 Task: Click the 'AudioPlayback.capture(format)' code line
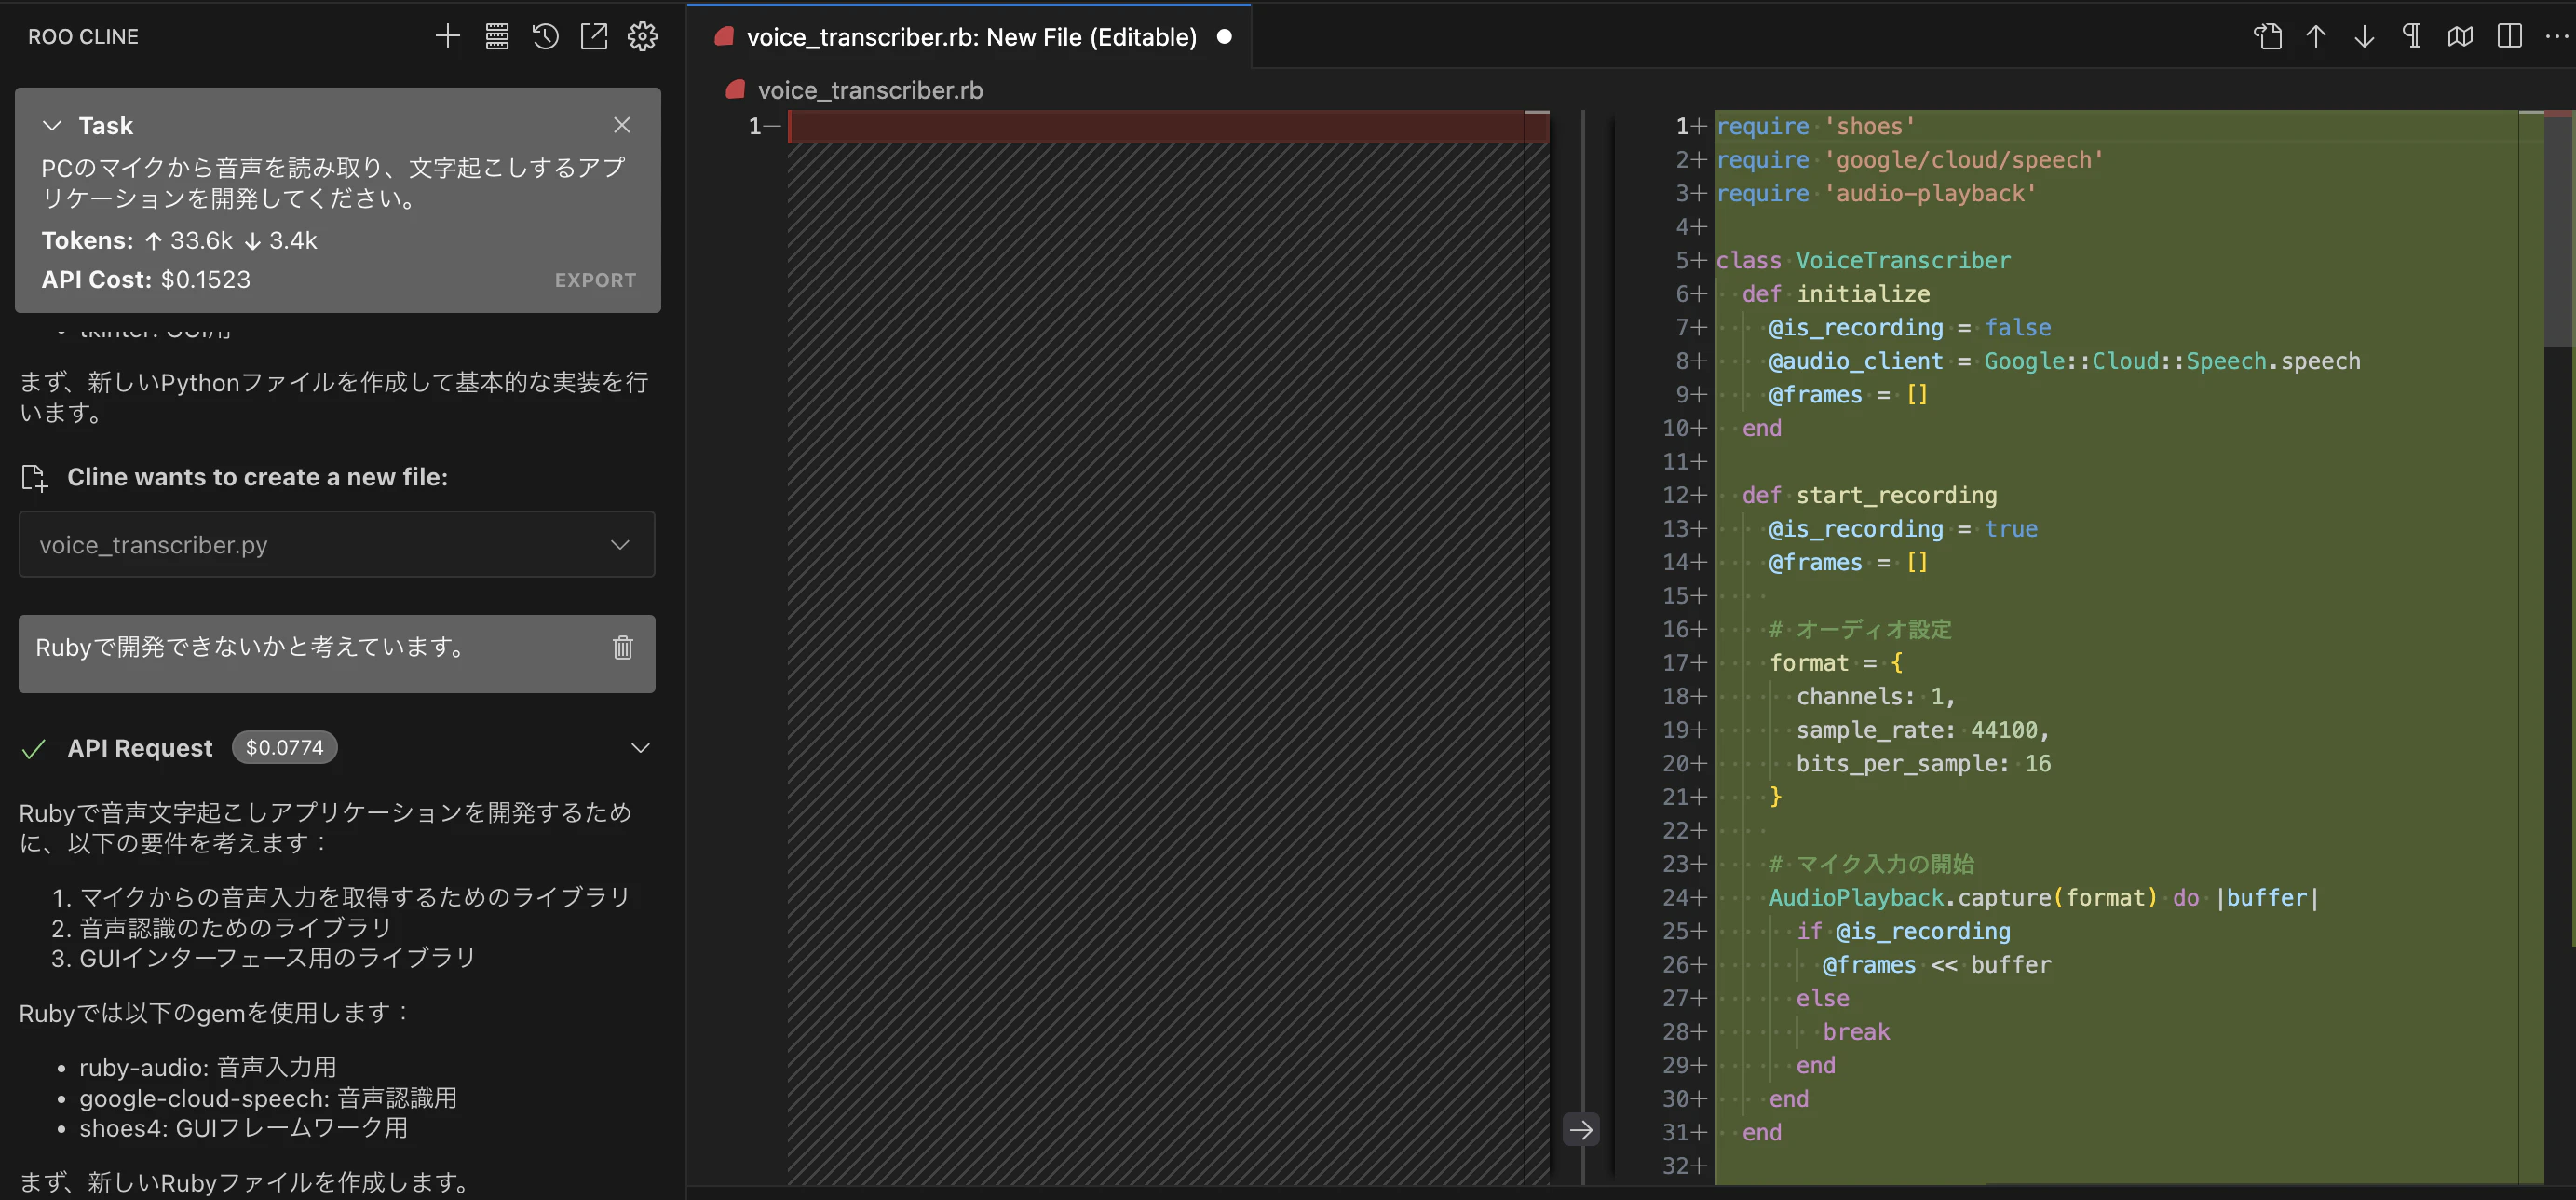2043,898
